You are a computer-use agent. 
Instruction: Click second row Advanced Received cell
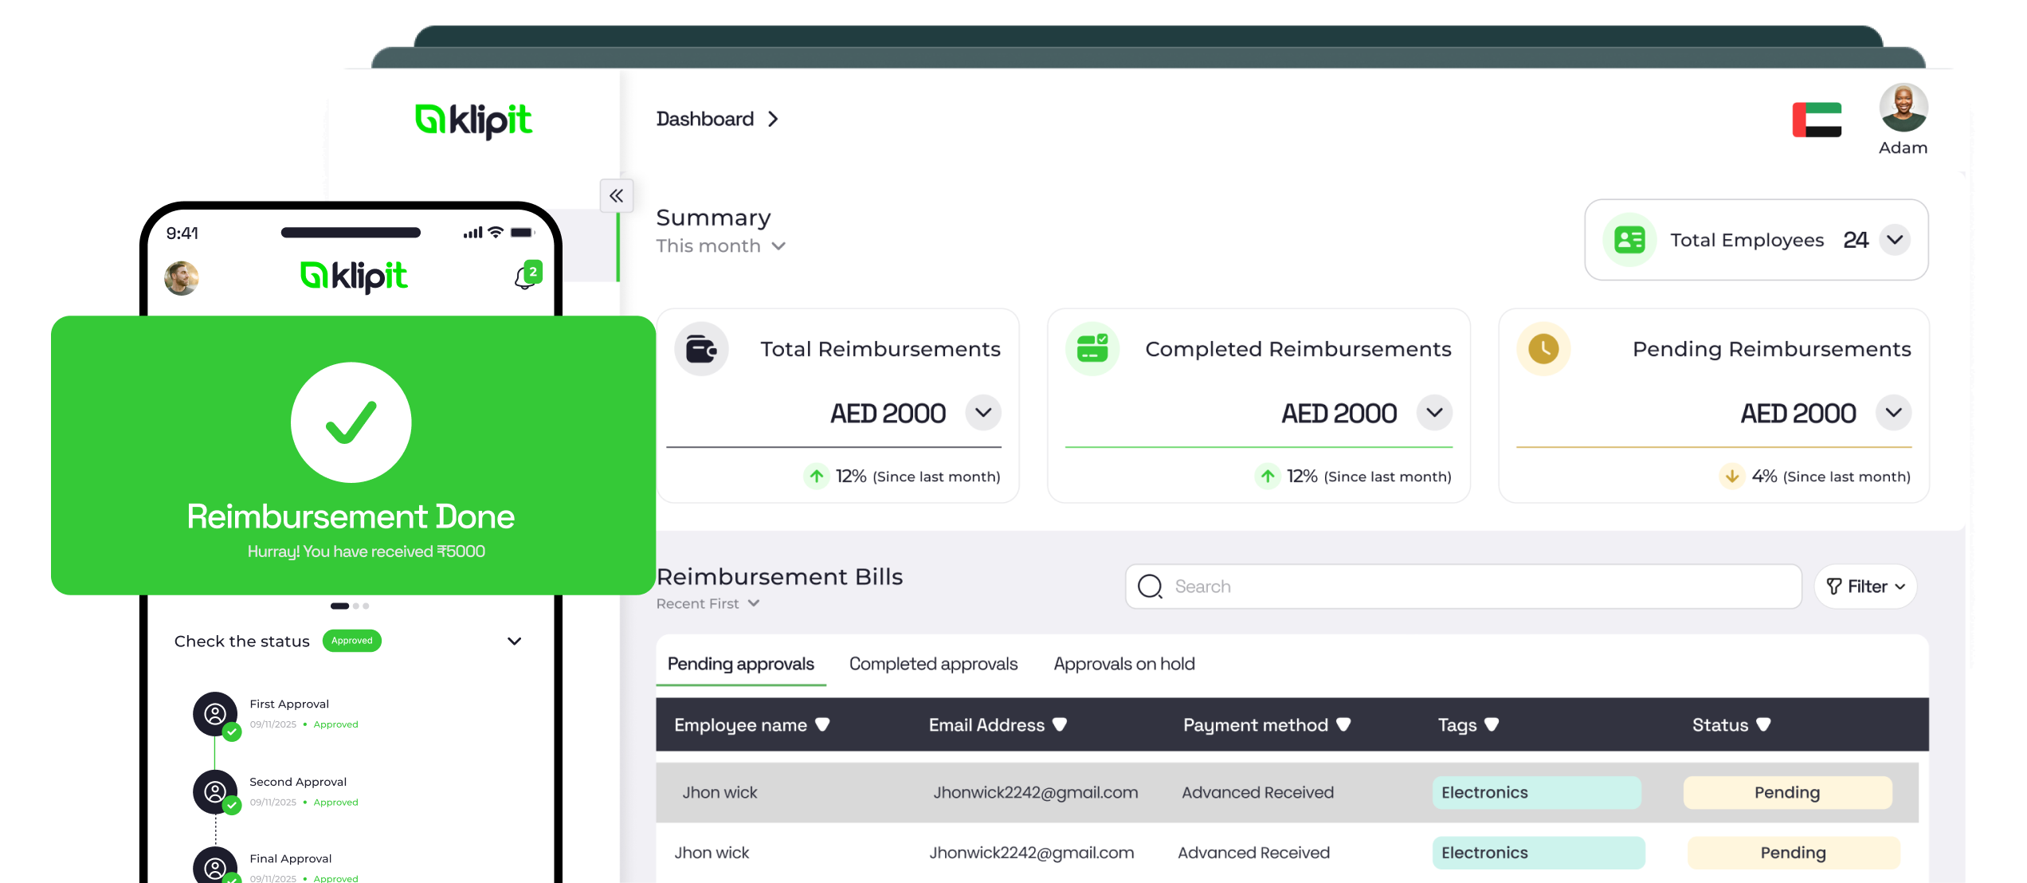coord(1254,854)
